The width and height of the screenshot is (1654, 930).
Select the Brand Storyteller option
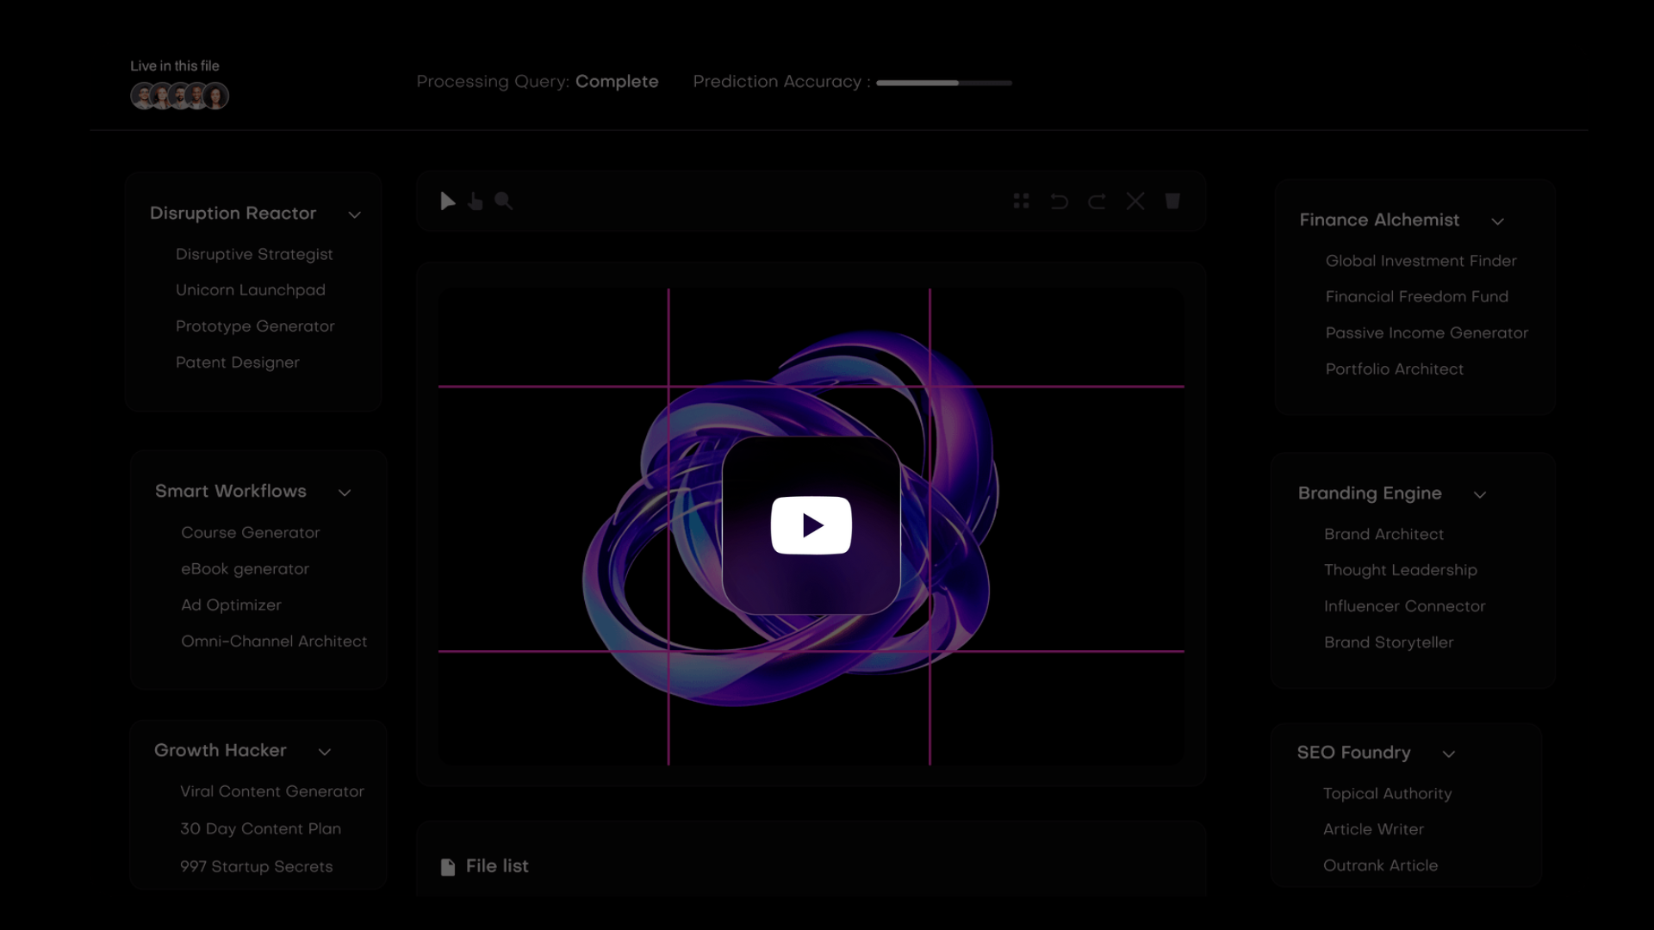coord(1388,642)
